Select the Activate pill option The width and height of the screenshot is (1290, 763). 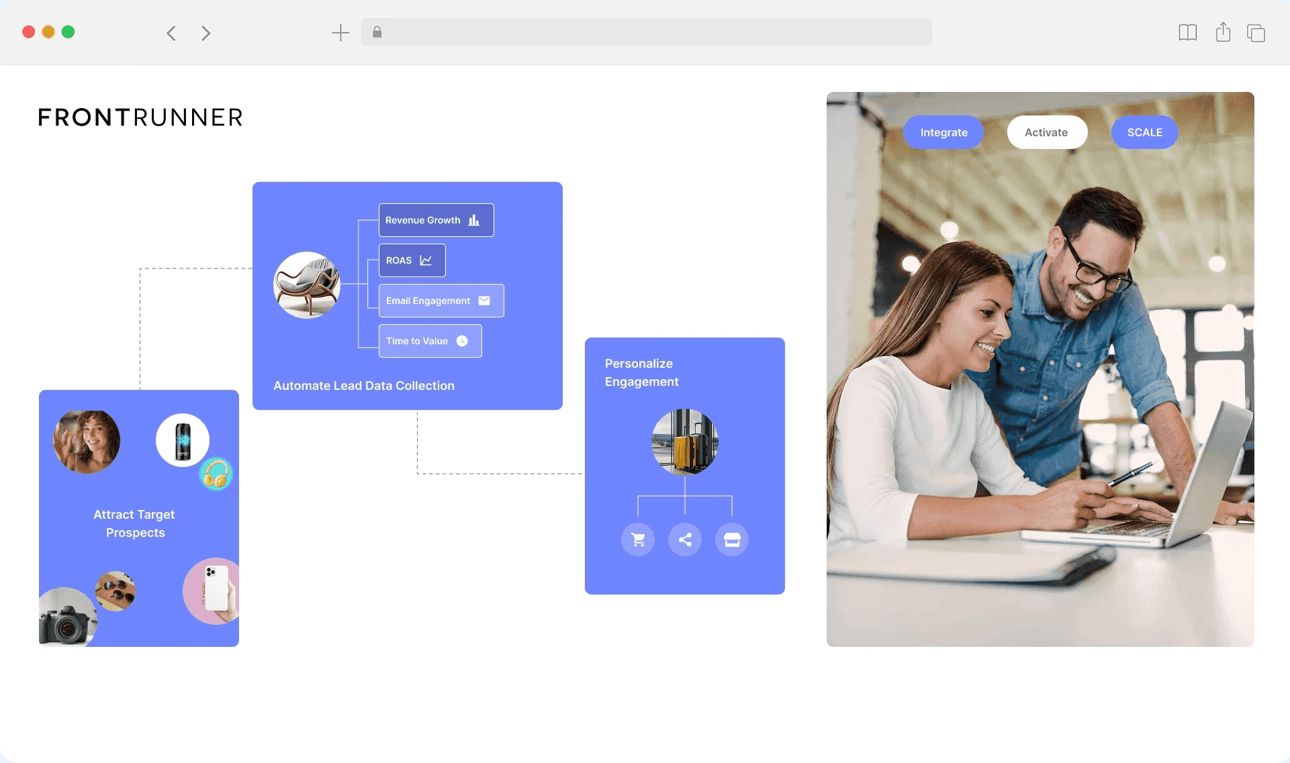[1046, 132]
